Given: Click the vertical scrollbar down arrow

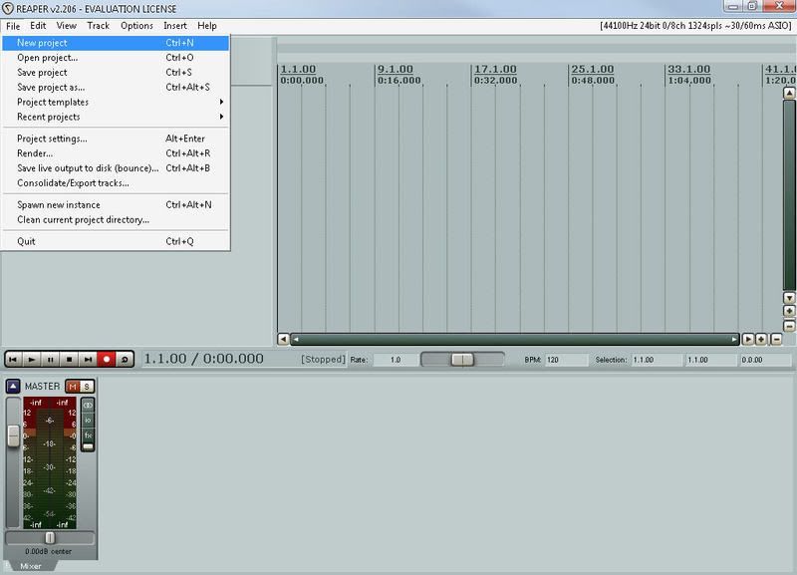Looking at the screenshot, I should (789, 298).
